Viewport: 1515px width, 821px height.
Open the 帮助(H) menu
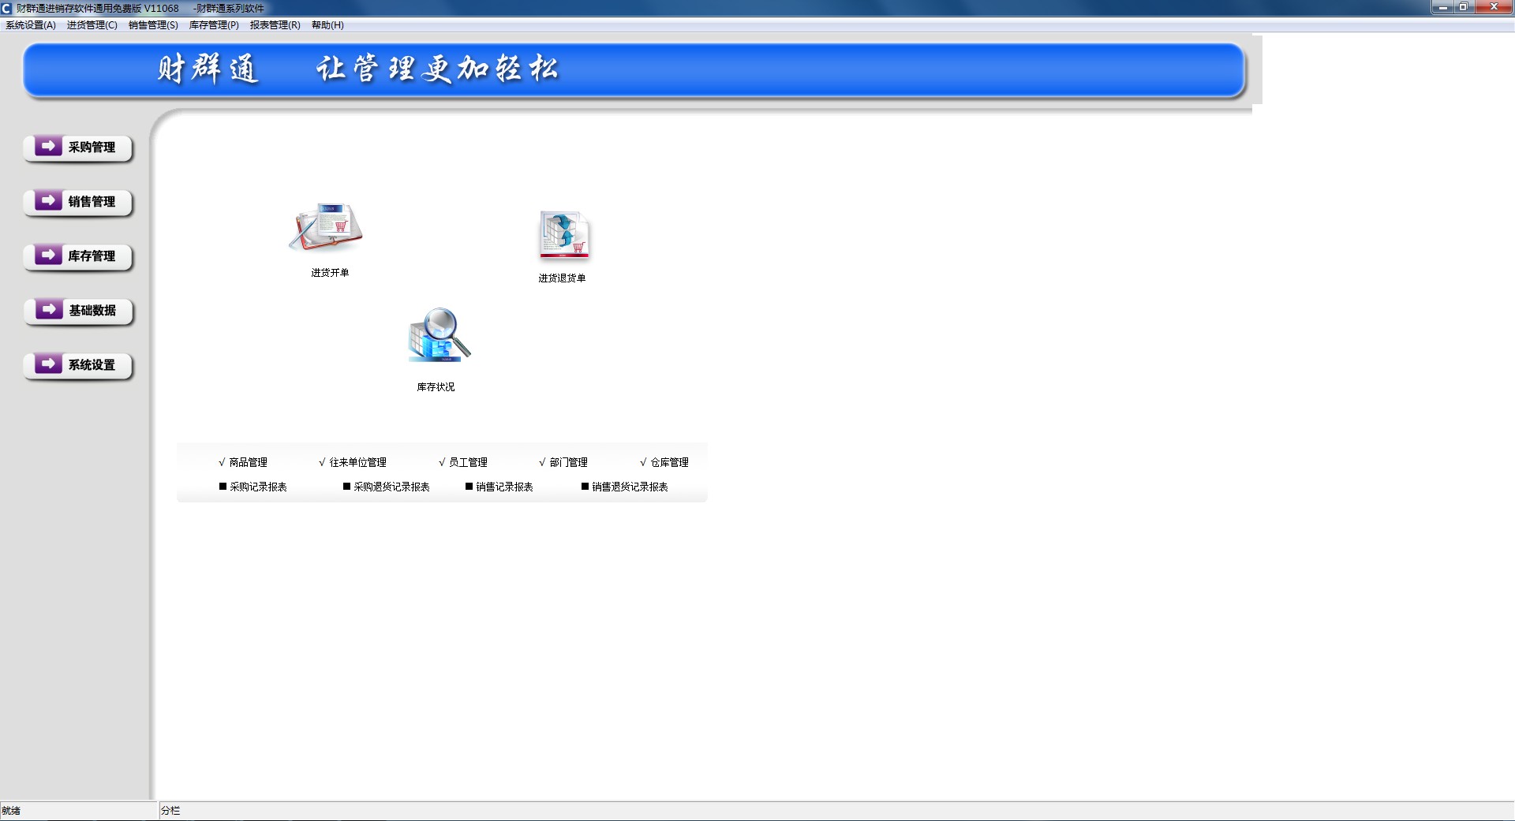pos(327,25)
